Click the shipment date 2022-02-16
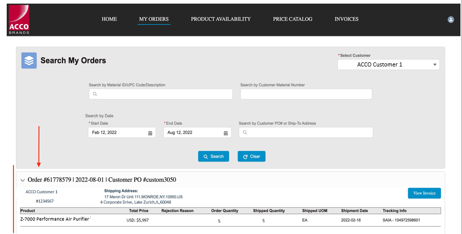The image size is (462, 234). (x=351, y=220)
